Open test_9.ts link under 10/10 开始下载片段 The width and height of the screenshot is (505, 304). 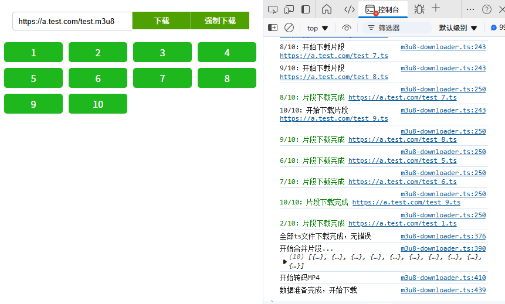(x=334, y=118)
